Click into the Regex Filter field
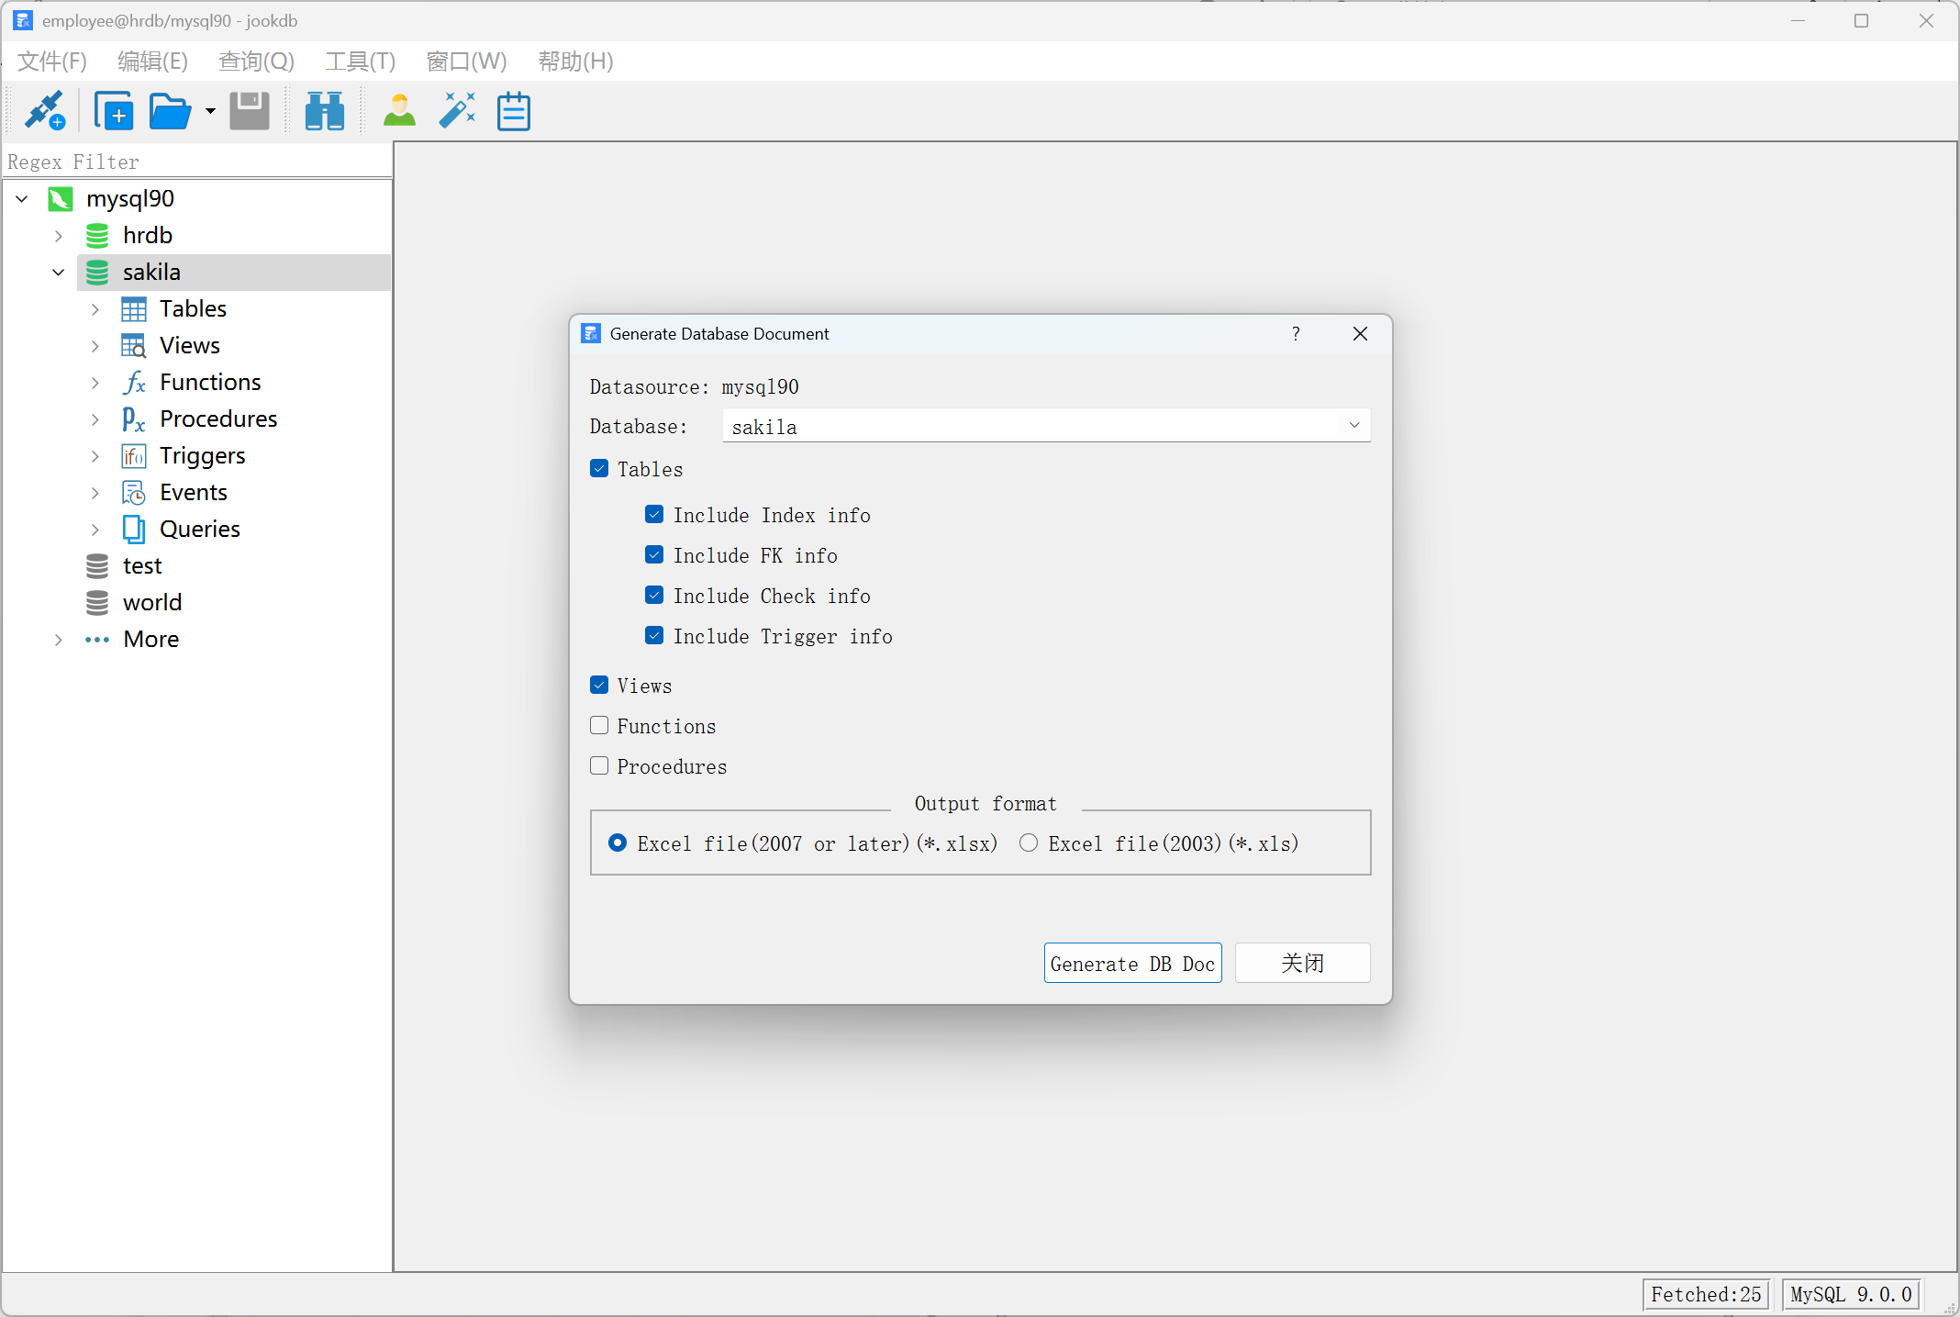This screenshot has height=1317, width=1960. click(197, 162)
